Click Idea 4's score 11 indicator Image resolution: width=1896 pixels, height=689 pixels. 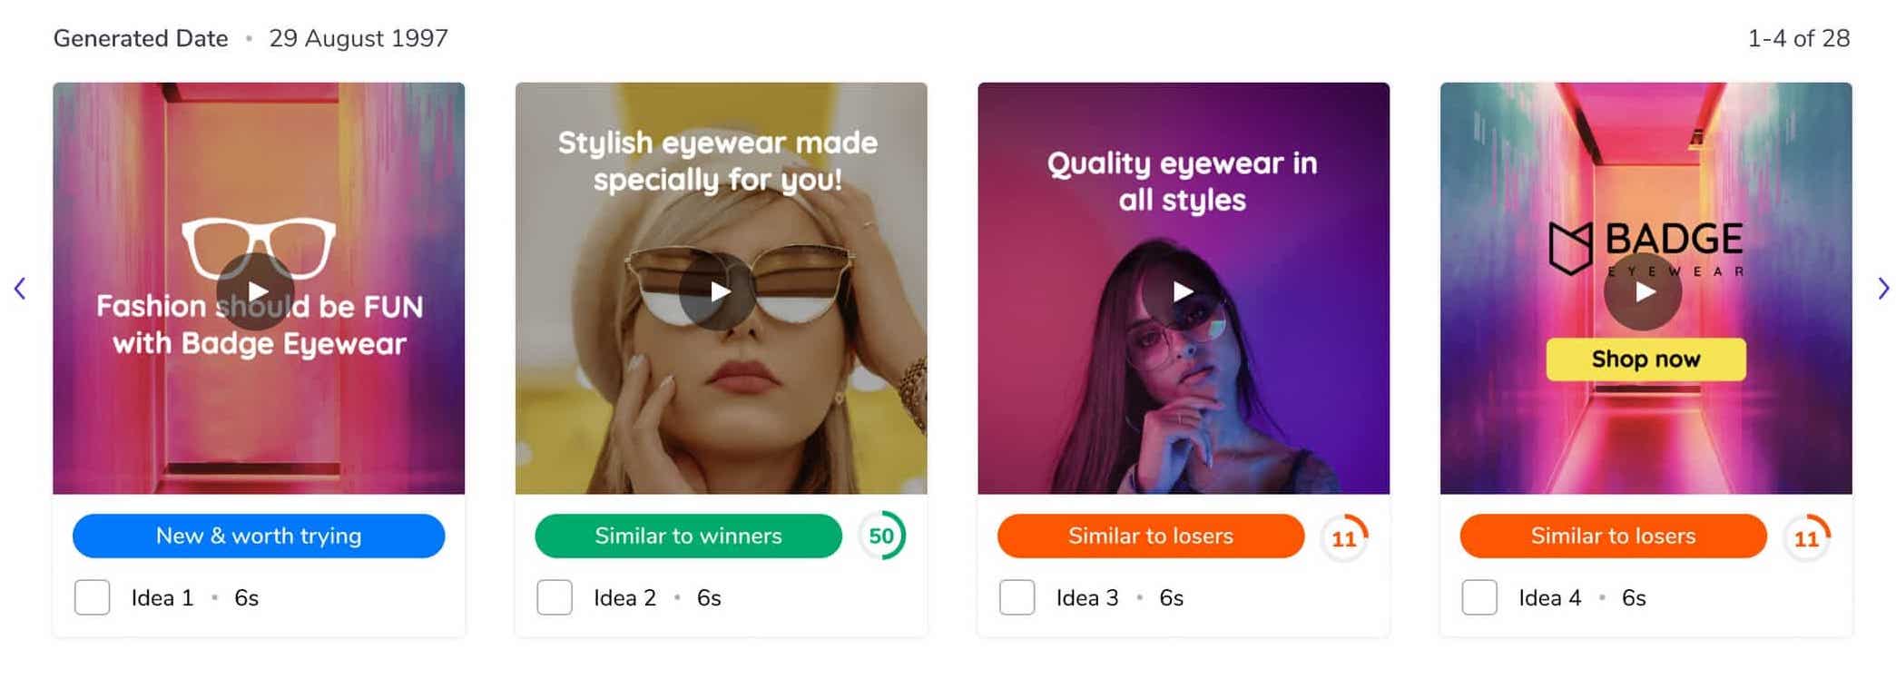pos(1807,537)
